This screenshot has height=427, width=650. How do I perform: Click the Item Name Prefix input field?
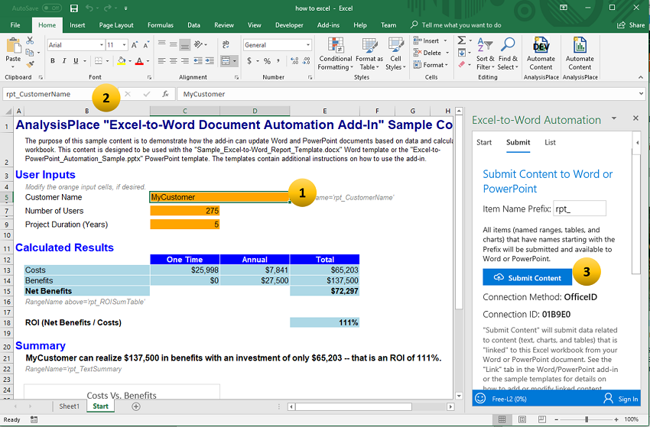(x=579, y=209)
